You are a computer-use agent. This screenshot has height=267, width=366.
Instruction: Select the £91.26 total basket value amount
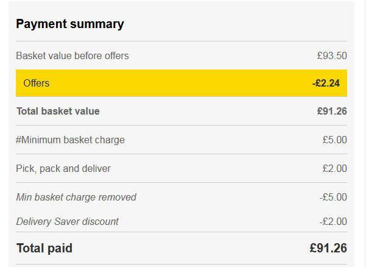click(332, 111)
